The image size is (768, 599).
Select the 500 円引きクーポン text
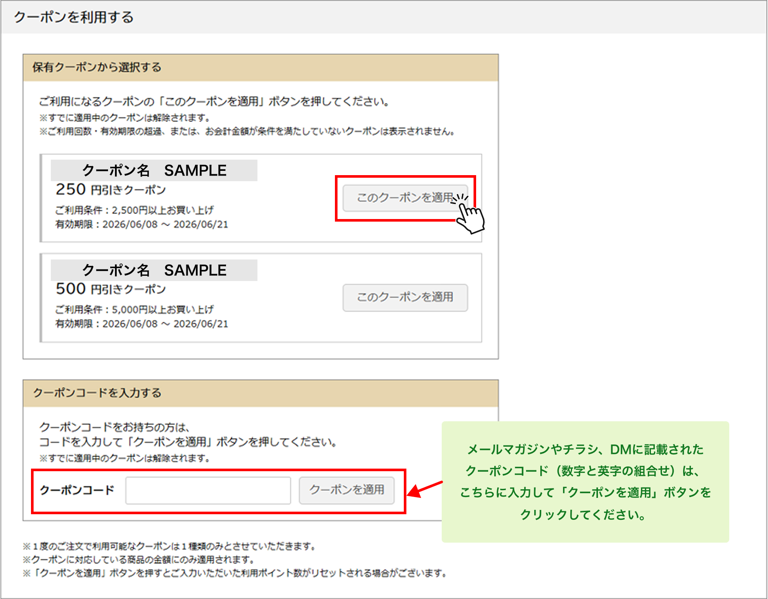click(x=111, y=289)
